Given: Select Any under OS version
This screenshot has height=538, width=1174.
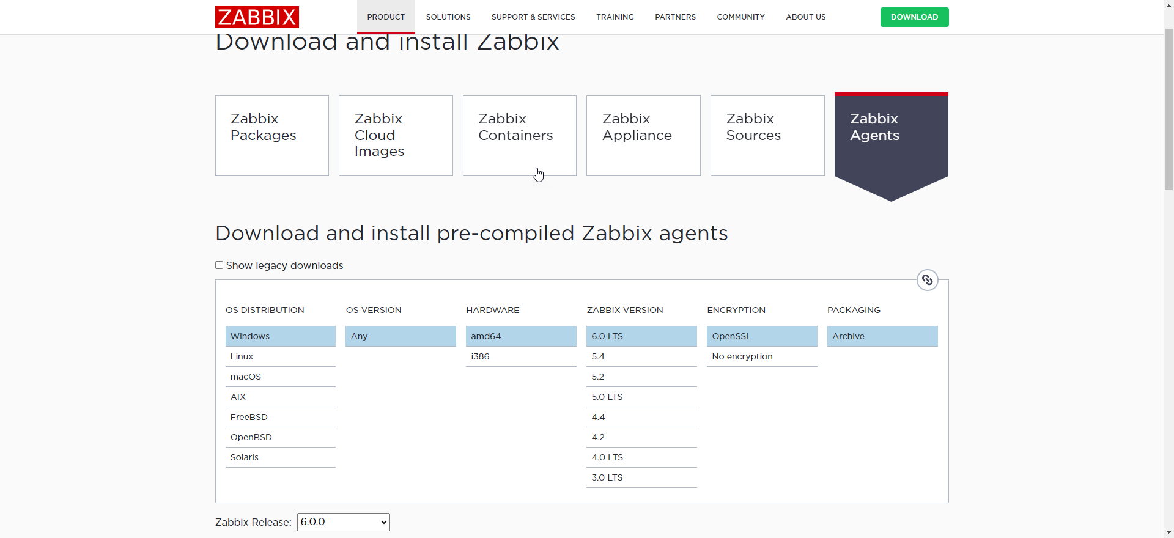Looking at the screenshot, I should pyautogui.click(x=401, y=336).
